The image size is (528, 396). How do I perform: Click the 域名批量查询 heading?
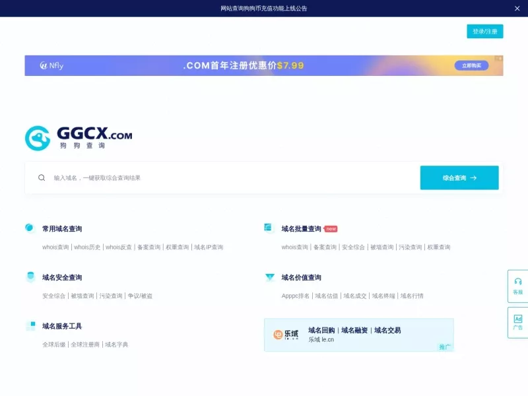coord(302,229)
